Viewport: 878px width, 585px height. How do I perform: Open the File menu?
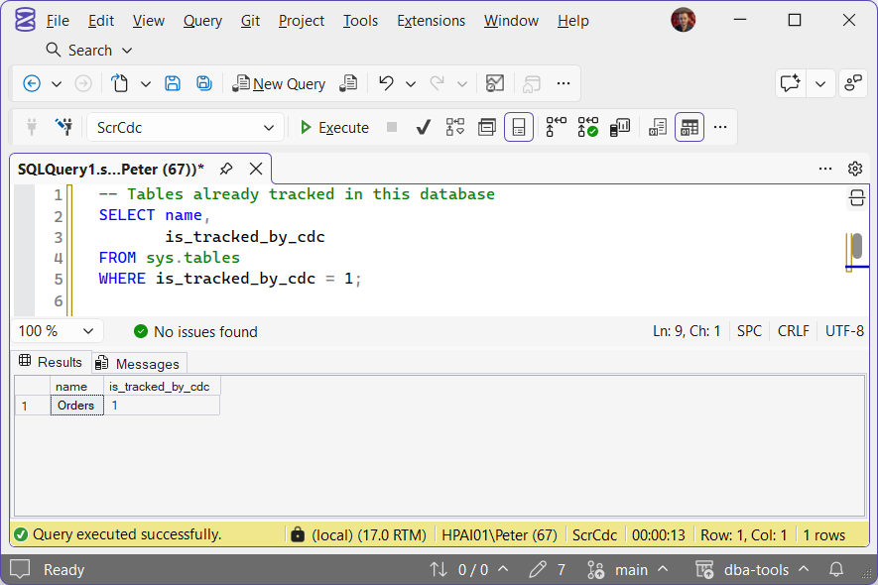(58, 21)
